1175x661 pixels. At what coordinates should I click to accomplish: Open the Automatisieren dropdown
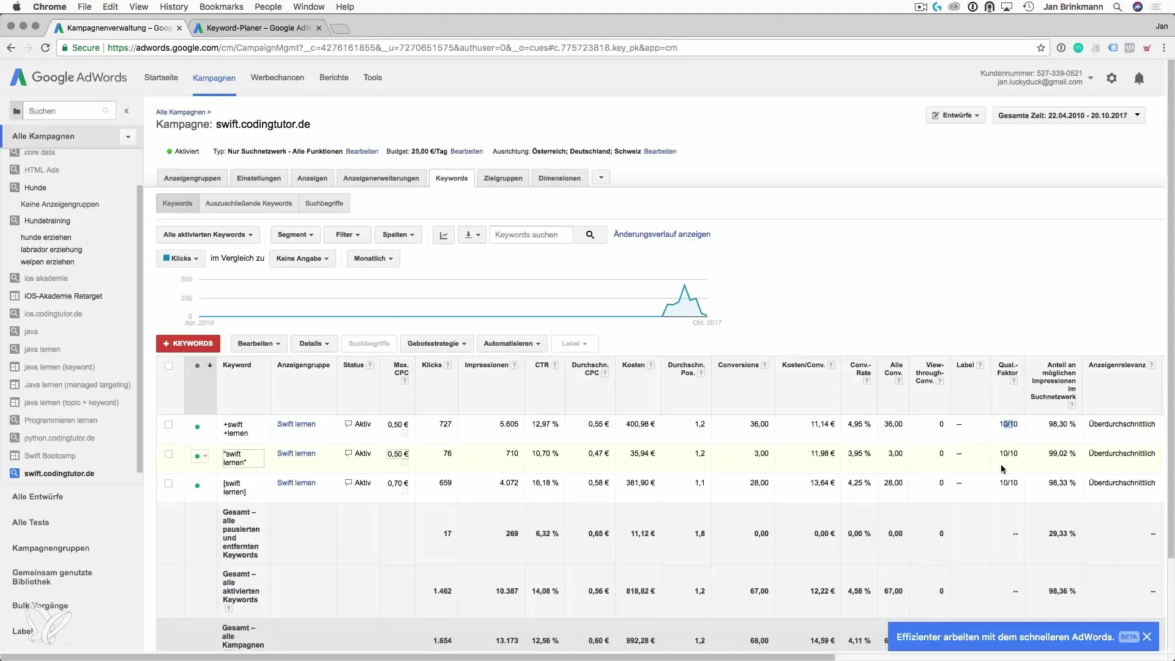tap(512, 343)
